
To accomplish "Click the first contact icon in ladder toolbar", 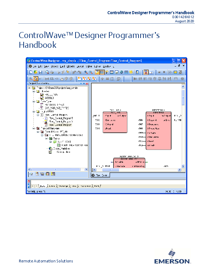I will (x=135, y=79).
